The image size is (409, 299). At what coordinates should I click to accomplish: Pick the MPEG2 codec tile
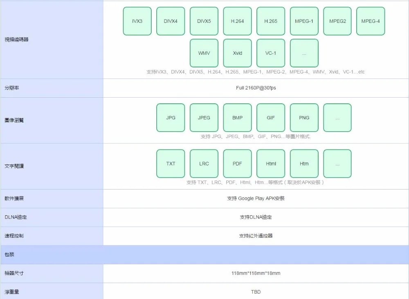pos(337,21)
